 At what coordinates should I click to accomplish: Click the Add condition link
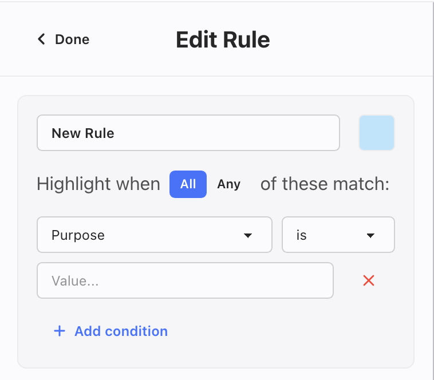point(121,331)
